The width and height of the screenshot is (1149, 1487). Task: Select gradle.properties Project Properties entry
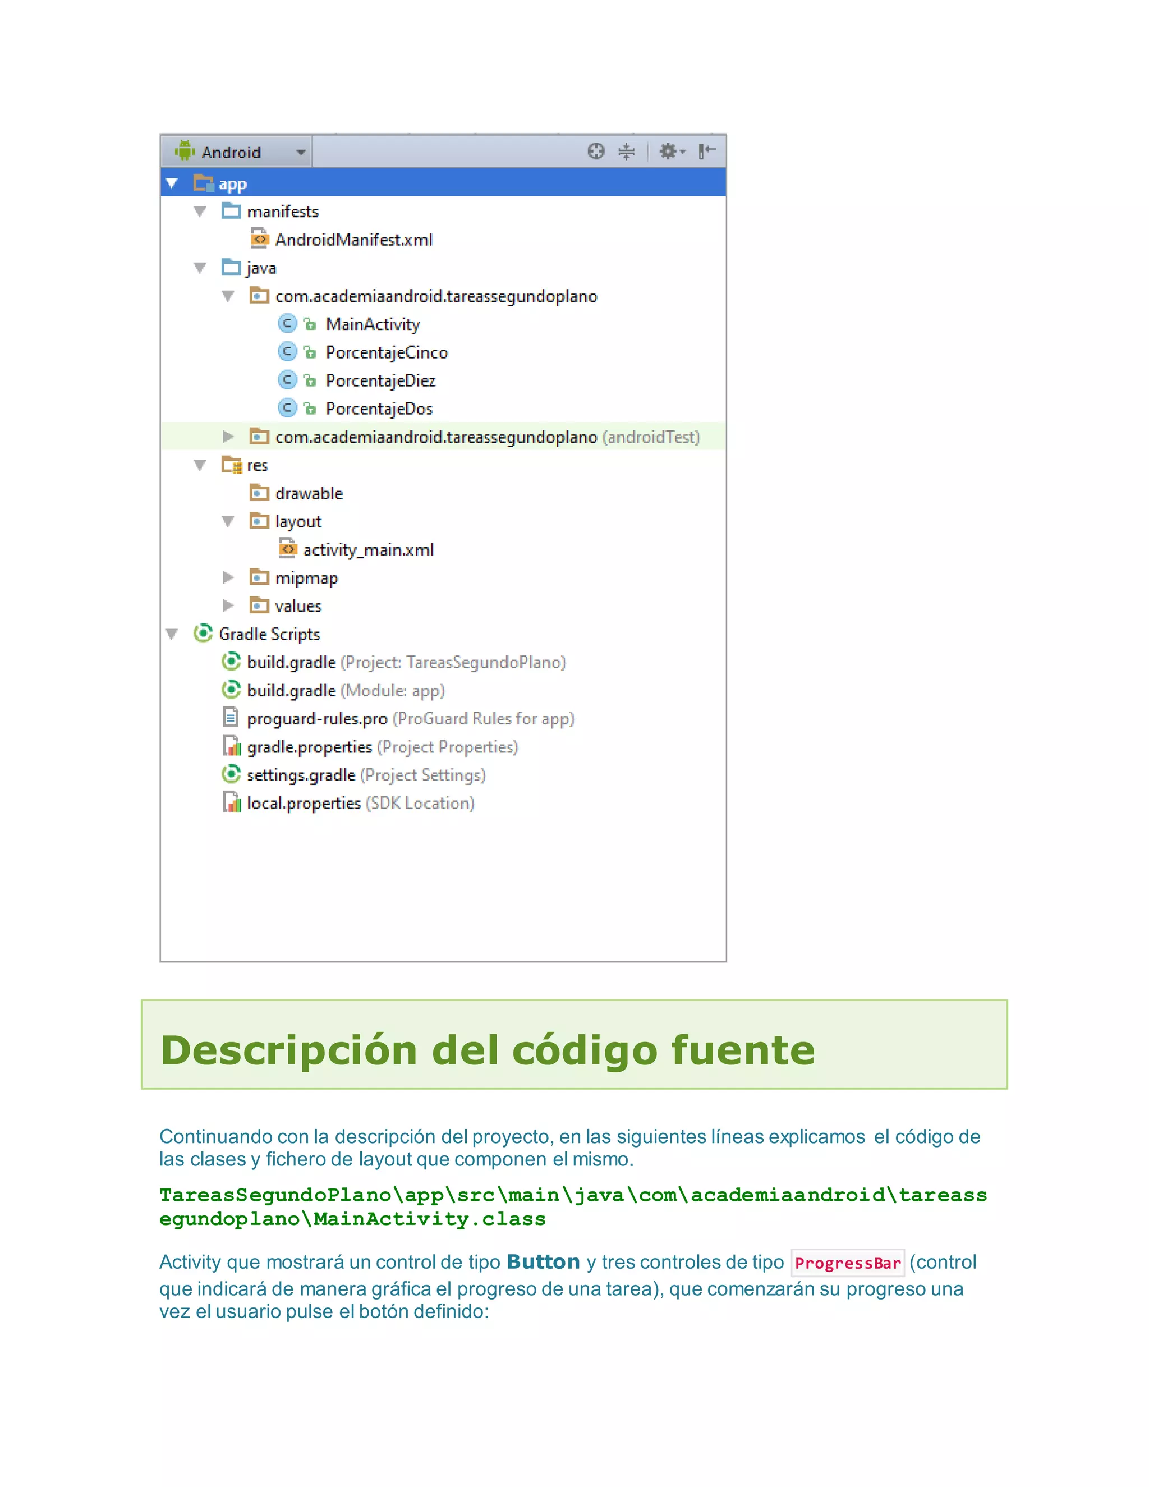pyautogui.click(x=383, y=747)
